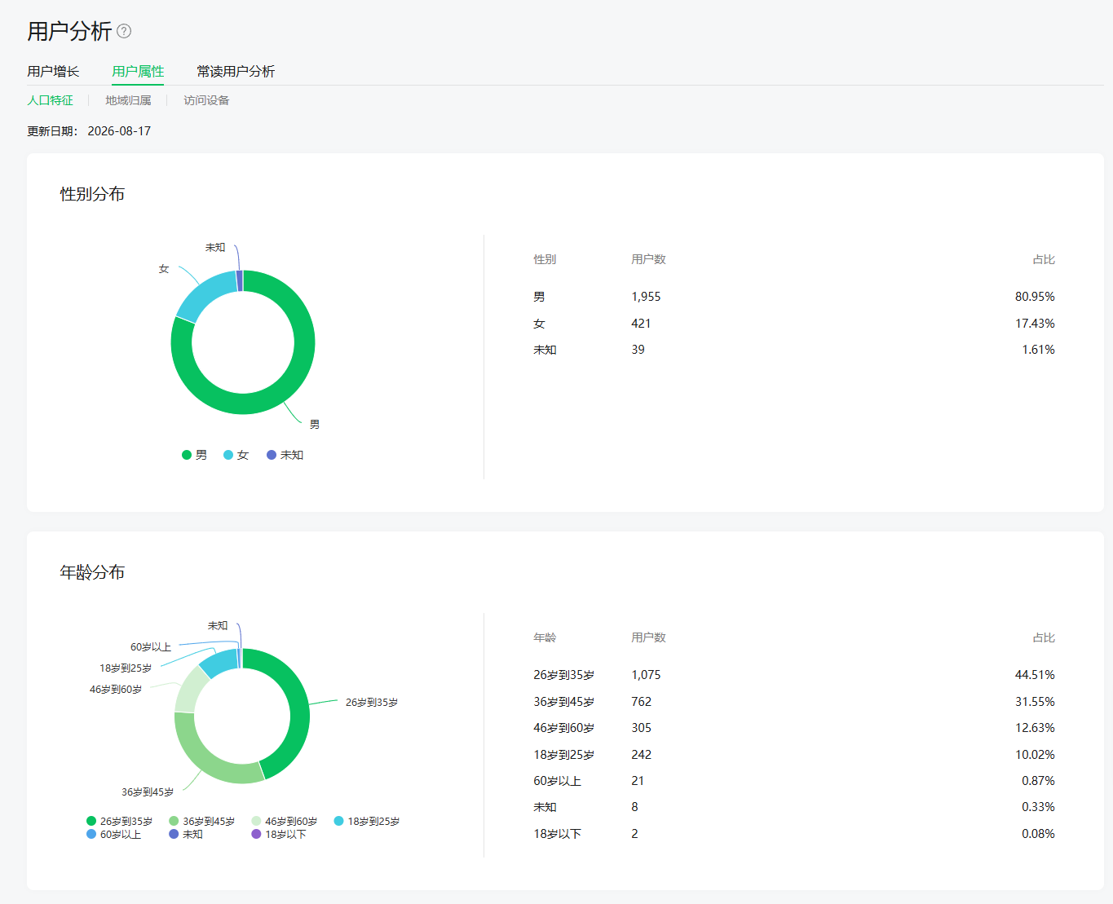
Task: Click the user count 305 in age table
Action: [x=641, y=728]
